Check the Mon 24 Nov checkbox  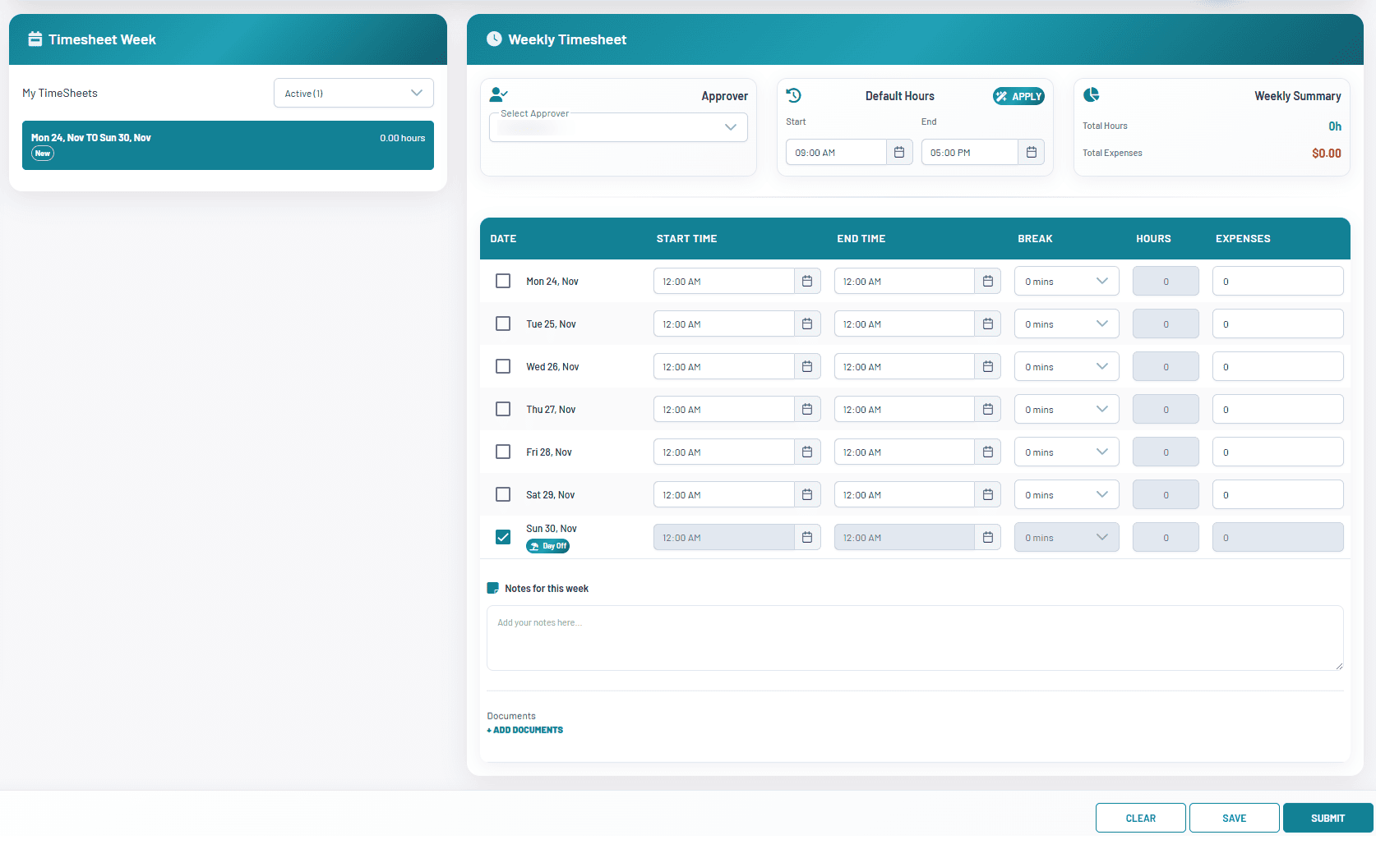tap(502, 281)
